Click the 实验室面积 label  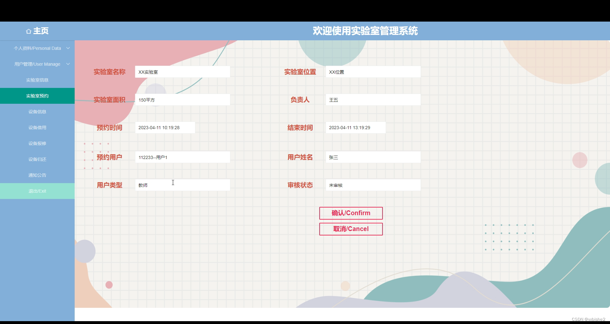click(110, 100)
